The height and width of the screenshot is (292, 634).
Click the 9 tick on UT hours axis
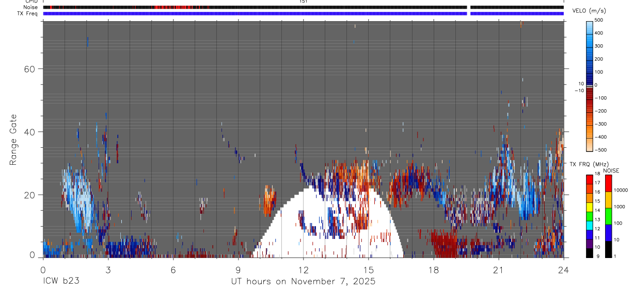tap(238, 270)
